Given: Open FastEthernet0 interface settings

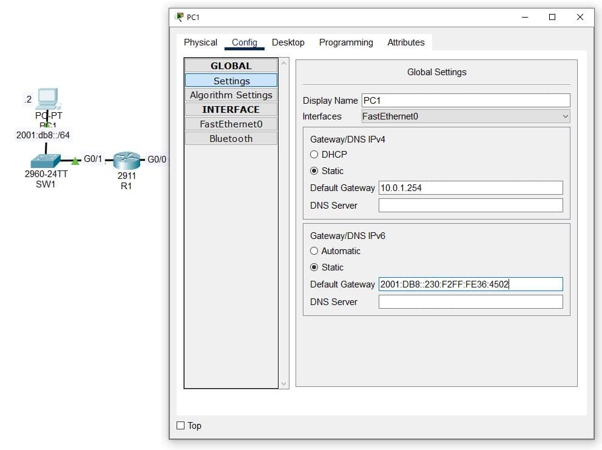Looking at the screenshot, I should point(231,124).
